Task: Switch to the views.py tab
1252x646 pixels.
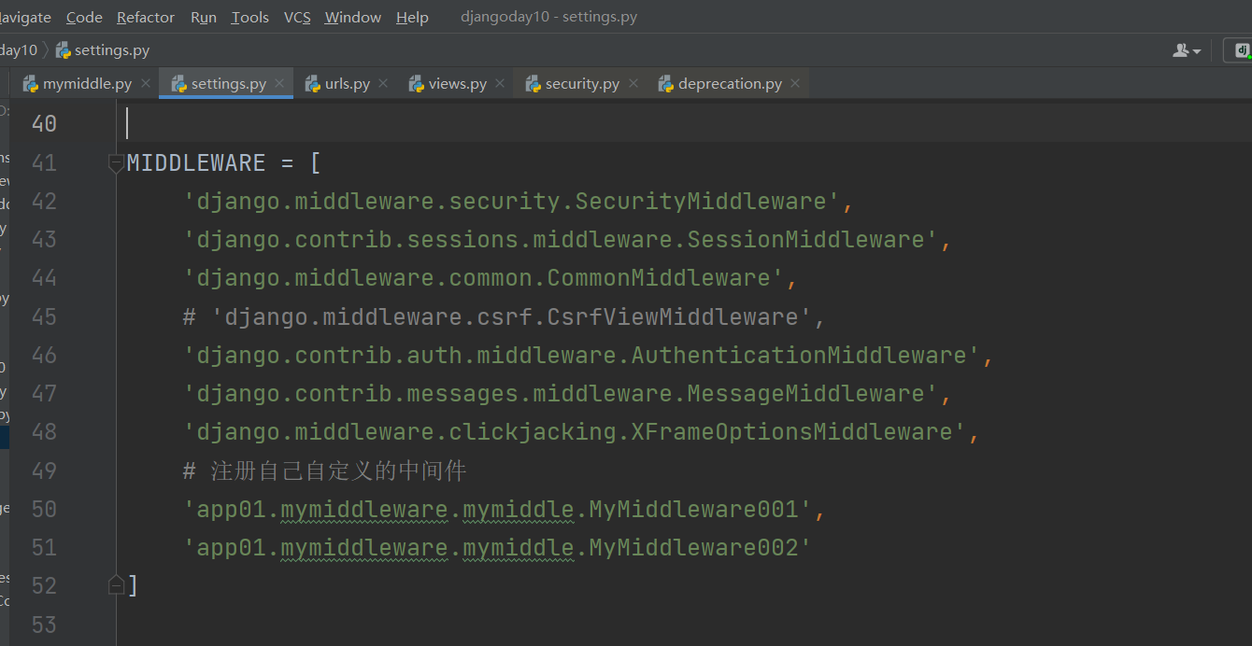Action: coord(458,84)
